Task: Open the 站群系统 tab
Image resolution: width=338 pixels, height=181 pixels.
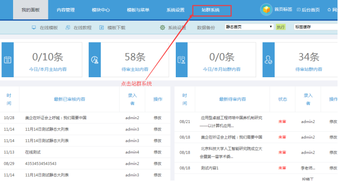Action: (x=211, y=10)
